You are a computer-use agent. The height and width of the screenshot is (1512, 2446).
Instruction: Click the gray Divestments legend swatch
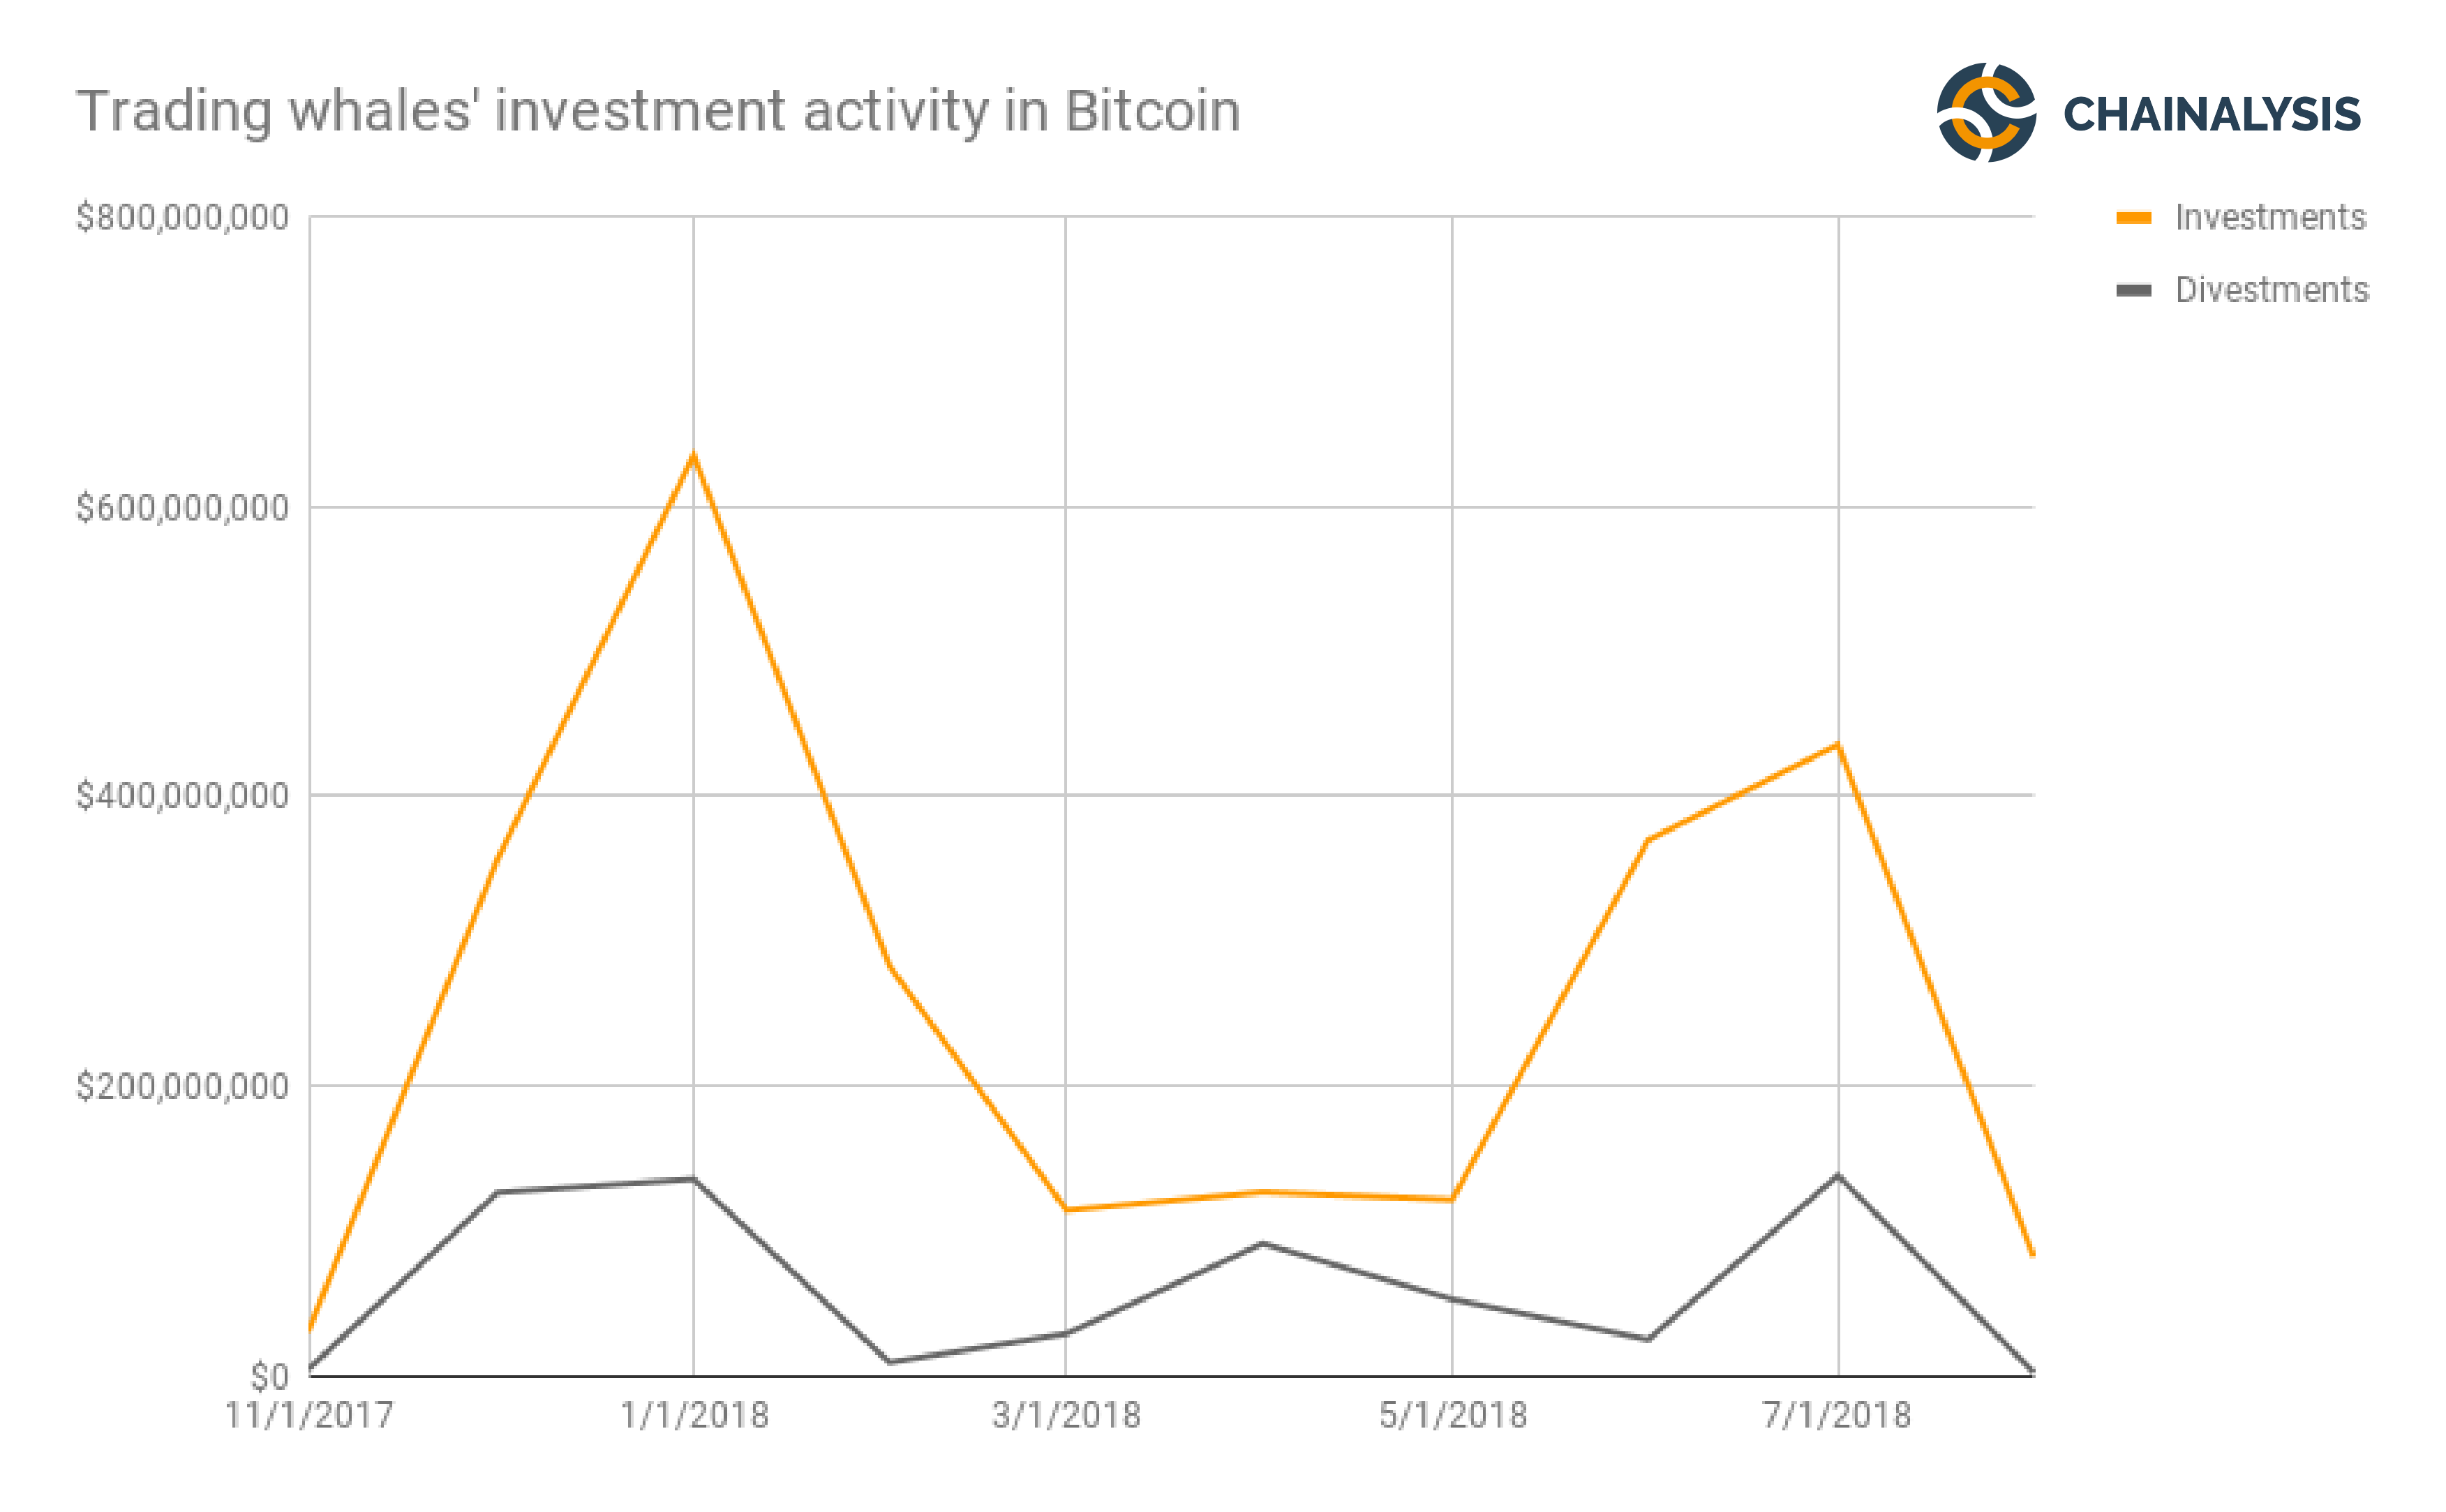(2133, 291)
